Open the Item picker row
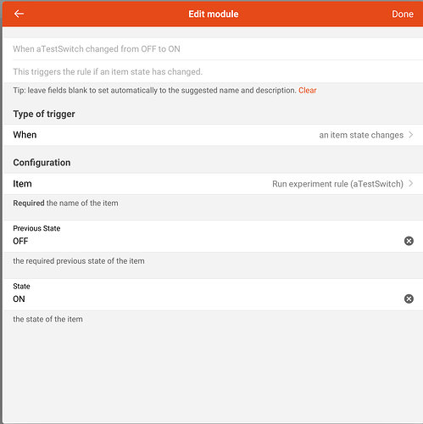The image size is (423, 424). coord(213,184)
